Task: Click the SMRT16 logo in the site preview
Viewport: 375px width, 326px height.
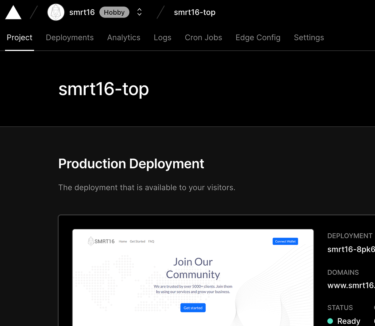Action: tap(101, 241)
